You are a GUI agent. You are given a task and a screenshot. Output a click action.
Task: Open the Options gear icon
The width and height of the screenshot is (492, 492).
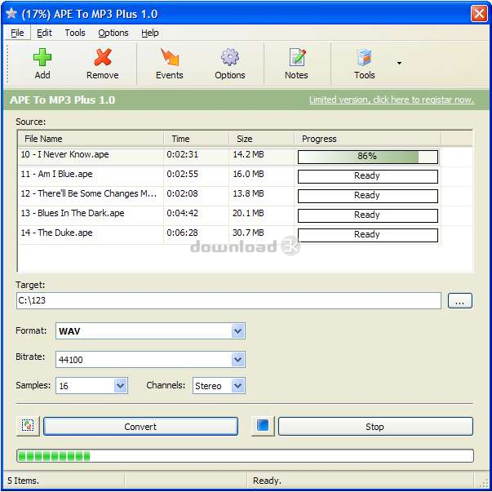click(230, 57)
